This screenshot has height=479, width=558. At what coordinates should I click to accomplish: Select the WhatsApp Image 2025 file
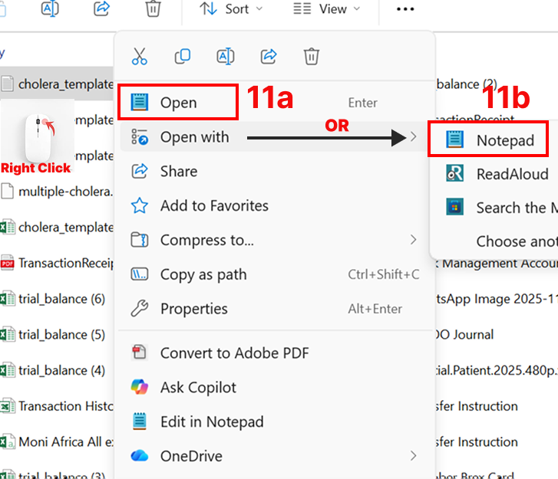pos(497,299)
